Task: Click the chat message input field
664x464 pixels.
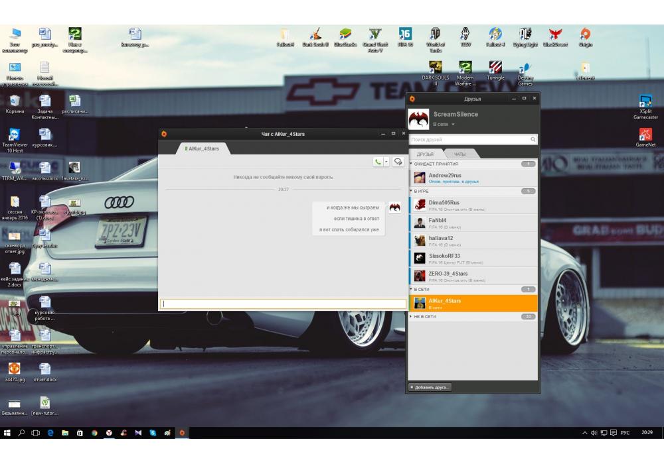Action: [x=283, y=304]
